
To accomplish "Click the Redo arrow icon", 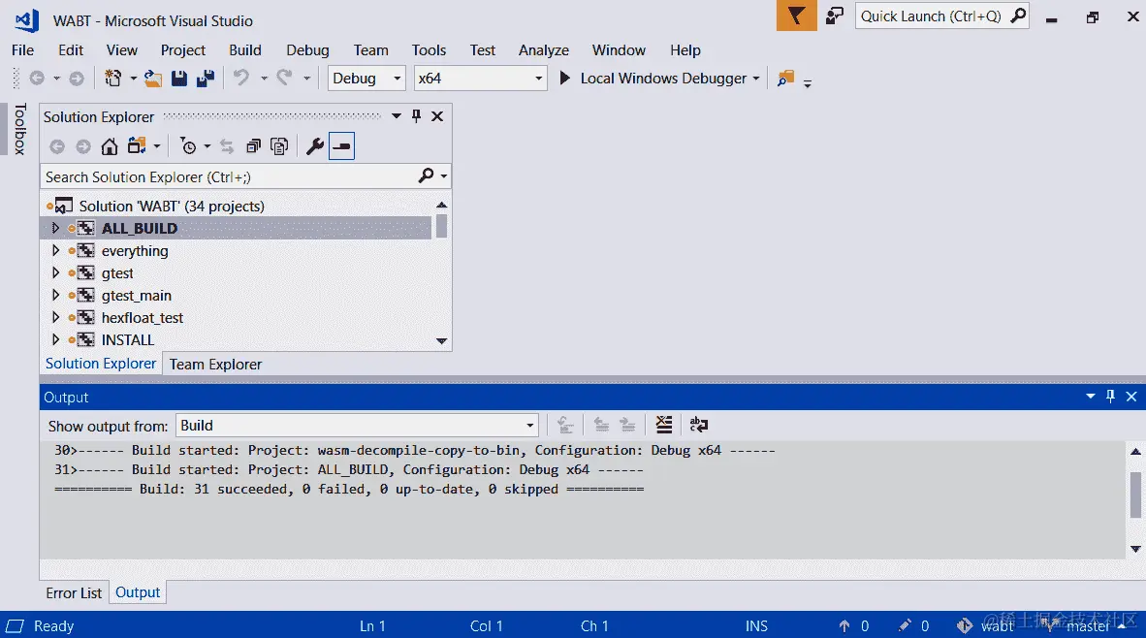I will 284,78.
